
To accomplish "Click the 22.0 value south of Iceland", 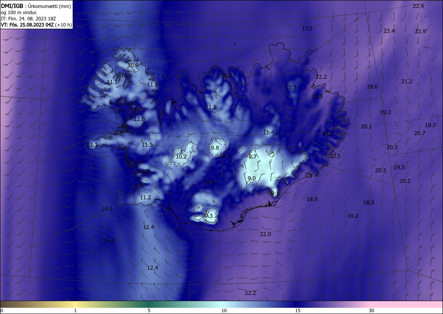I will coord(265,234).
